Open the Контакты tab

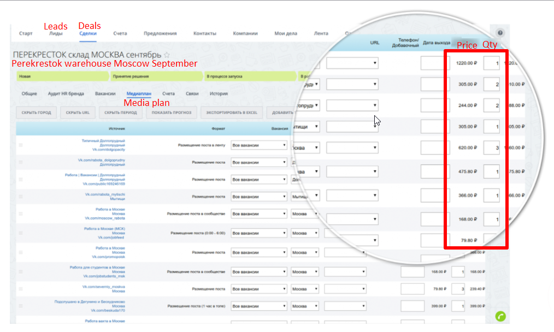pos(205,33)
